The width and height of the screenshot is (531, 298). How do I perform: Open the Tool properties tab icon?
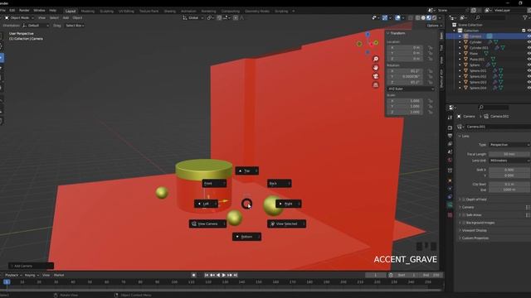[x=450, y=118]
